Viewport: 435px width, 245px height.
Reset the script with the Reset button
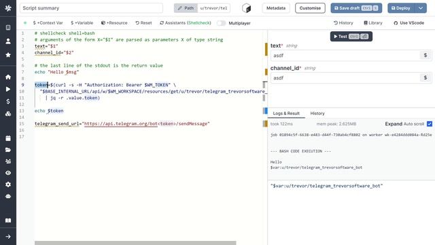(143, 22)
